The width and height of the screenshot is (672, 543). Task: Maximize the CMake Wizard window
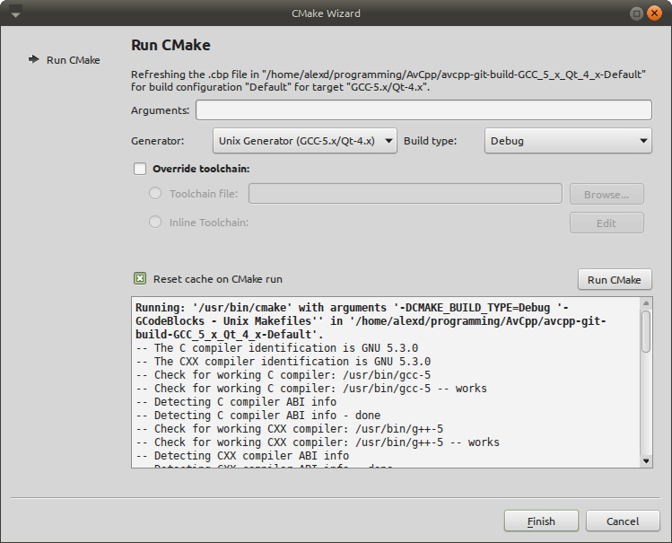[636, 13]
